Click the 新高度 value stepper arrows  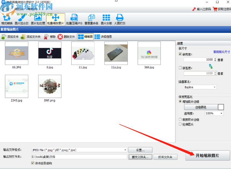215,73
